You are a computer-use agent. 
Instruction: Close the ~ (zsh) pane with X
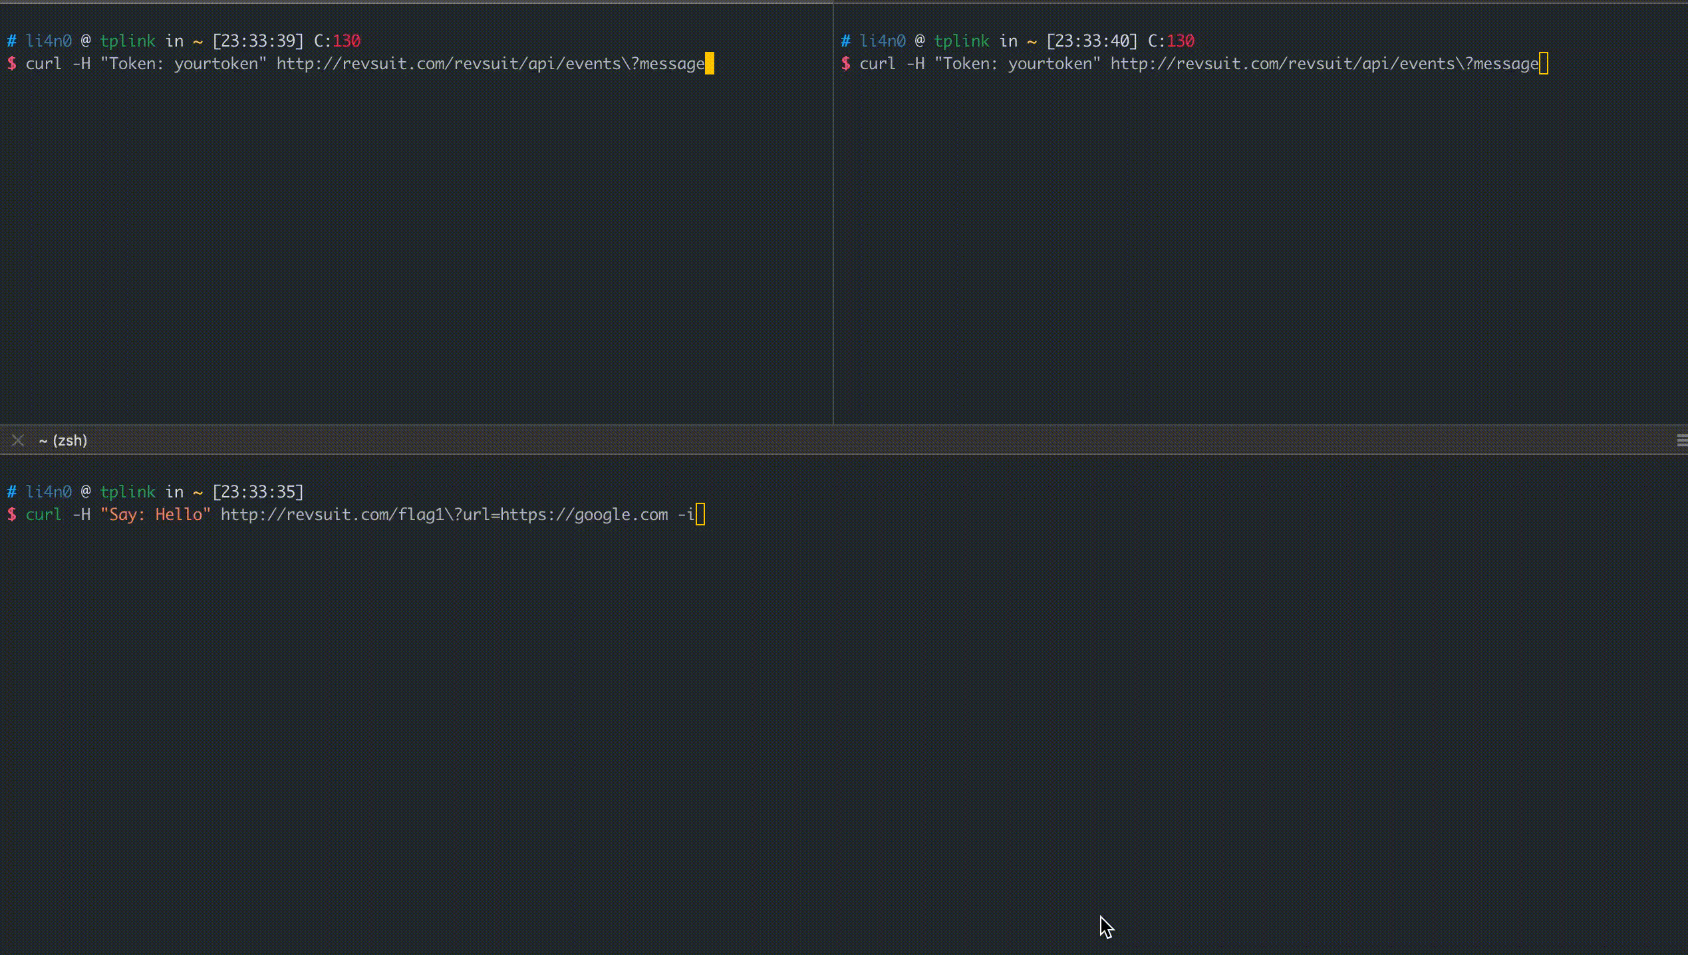[18, 440]
